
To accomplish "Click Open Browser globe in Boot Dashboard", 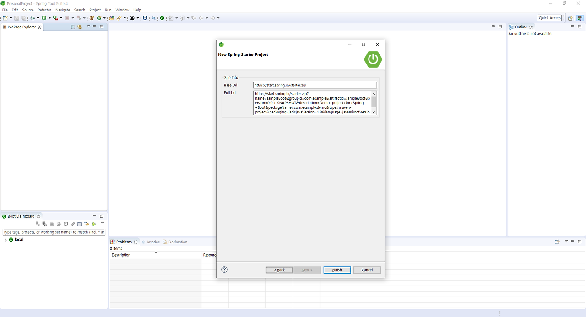I will (59, 224).
